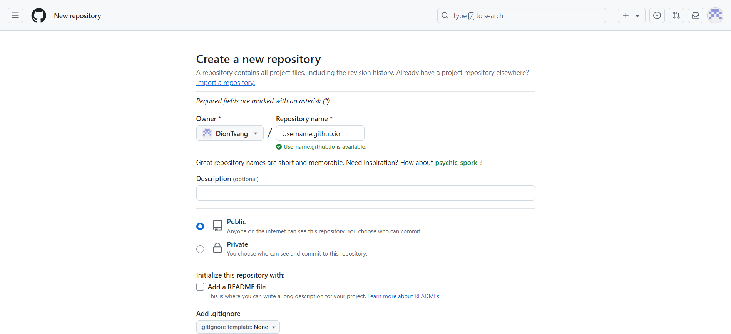Follow the Import a repository link
The image size is (731, 334).
click(x=226, y=83)
